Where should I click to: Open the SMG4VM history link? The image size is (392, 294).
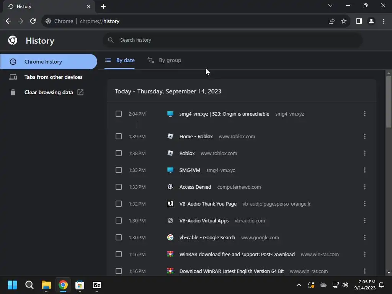[190, 170]
